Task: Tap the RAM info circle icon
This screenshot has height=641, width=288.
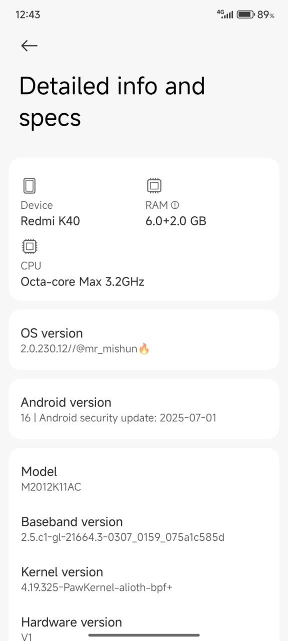Action: (x=175, y=205)
